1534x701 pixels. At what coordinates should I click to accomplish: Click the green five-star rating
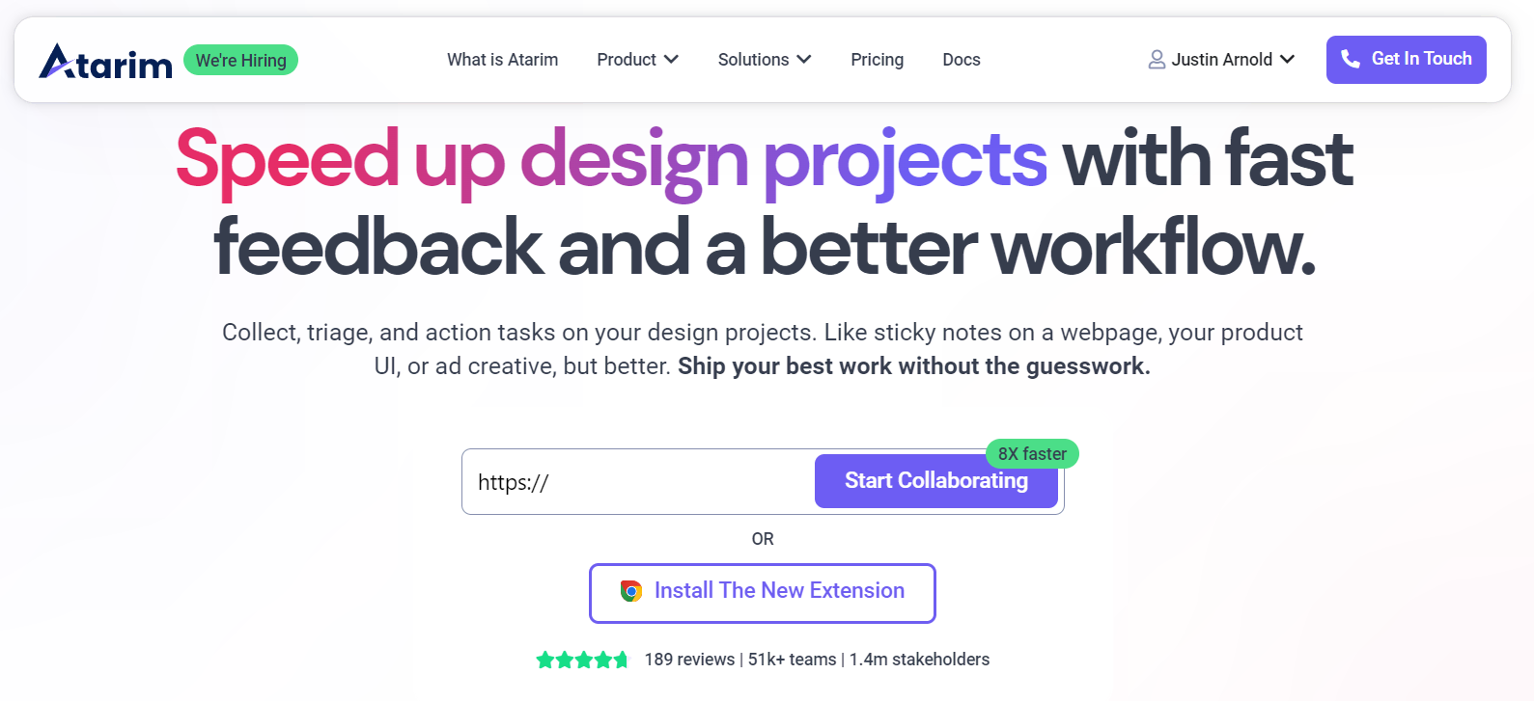pos(582,660)
